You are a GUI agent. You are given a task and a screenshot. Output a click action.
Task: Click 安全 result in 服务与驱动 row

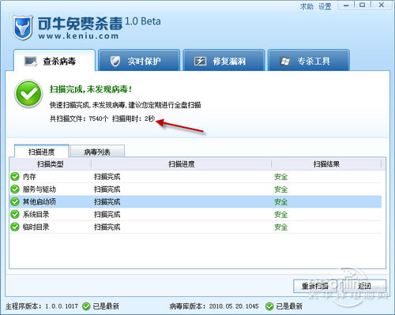click(280, 189)
